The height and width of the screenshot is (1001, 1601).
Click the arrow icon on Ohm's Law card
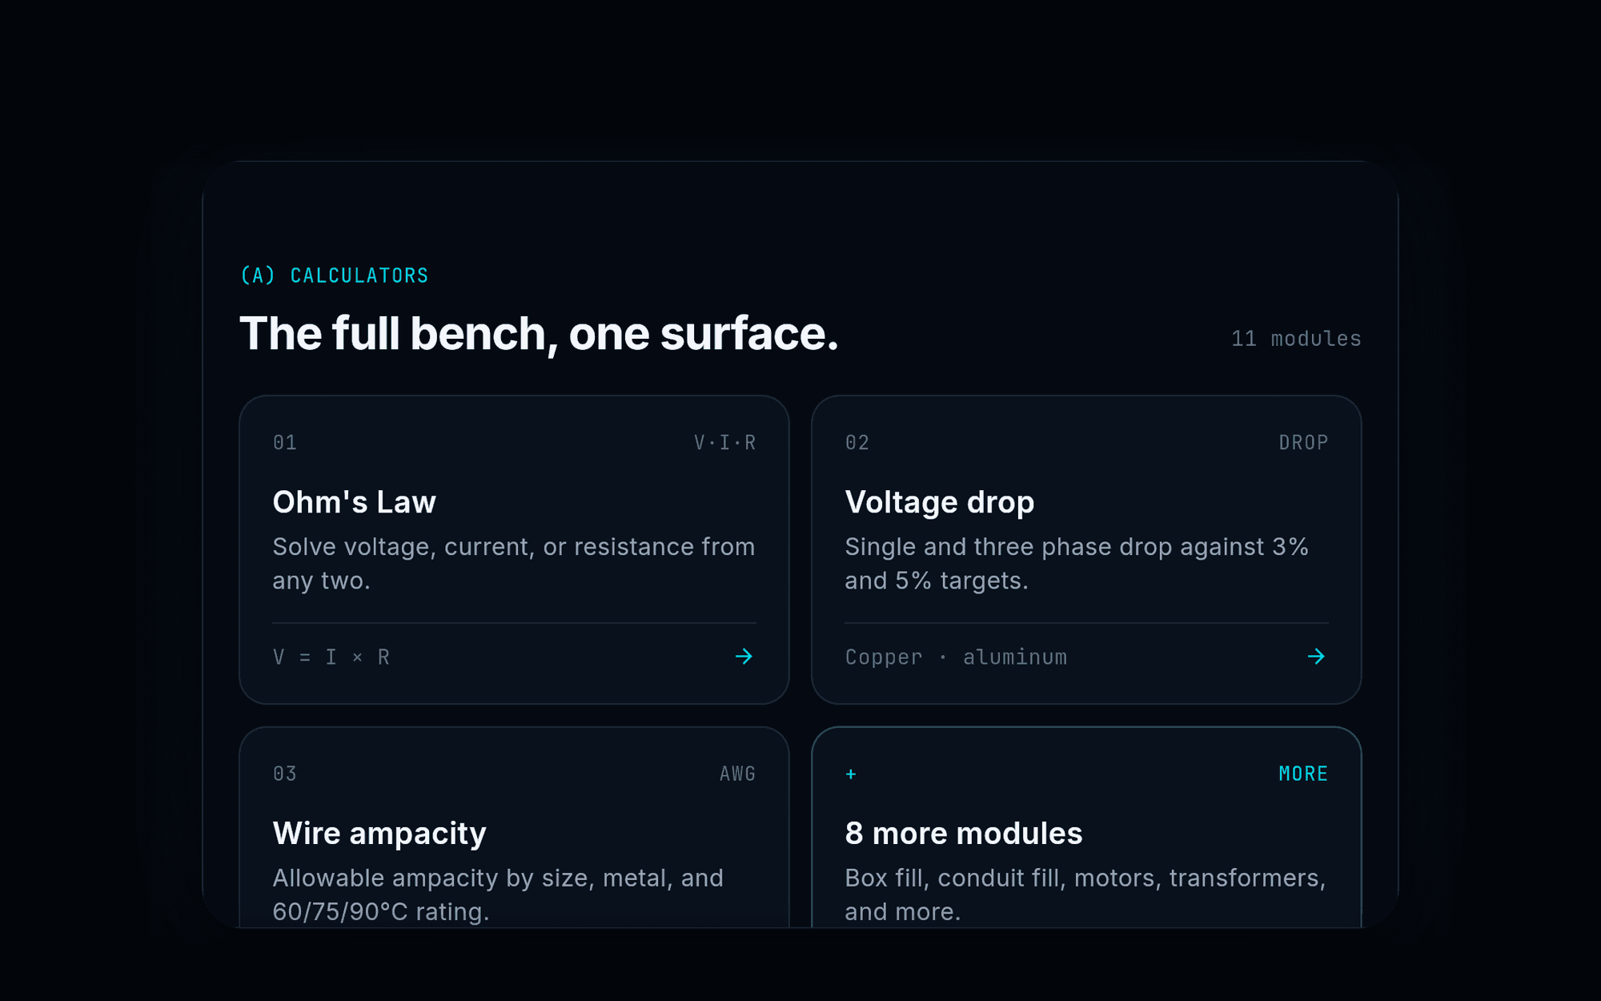point(744,657)
